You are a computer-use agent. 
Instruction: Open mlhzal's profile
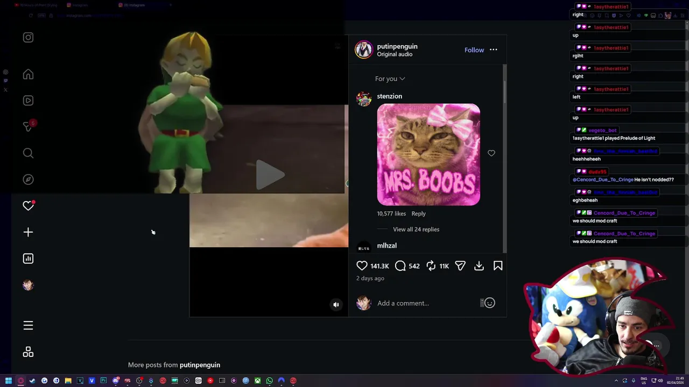[387, 246]
